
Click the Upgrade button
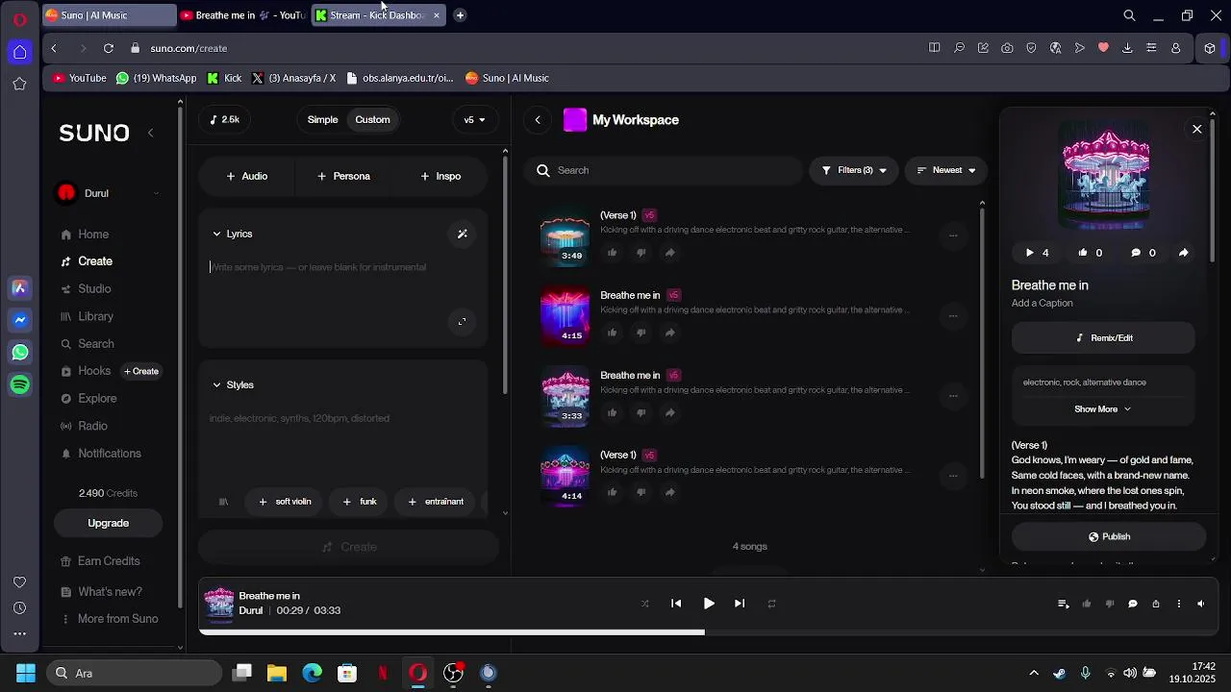point(108,523)
